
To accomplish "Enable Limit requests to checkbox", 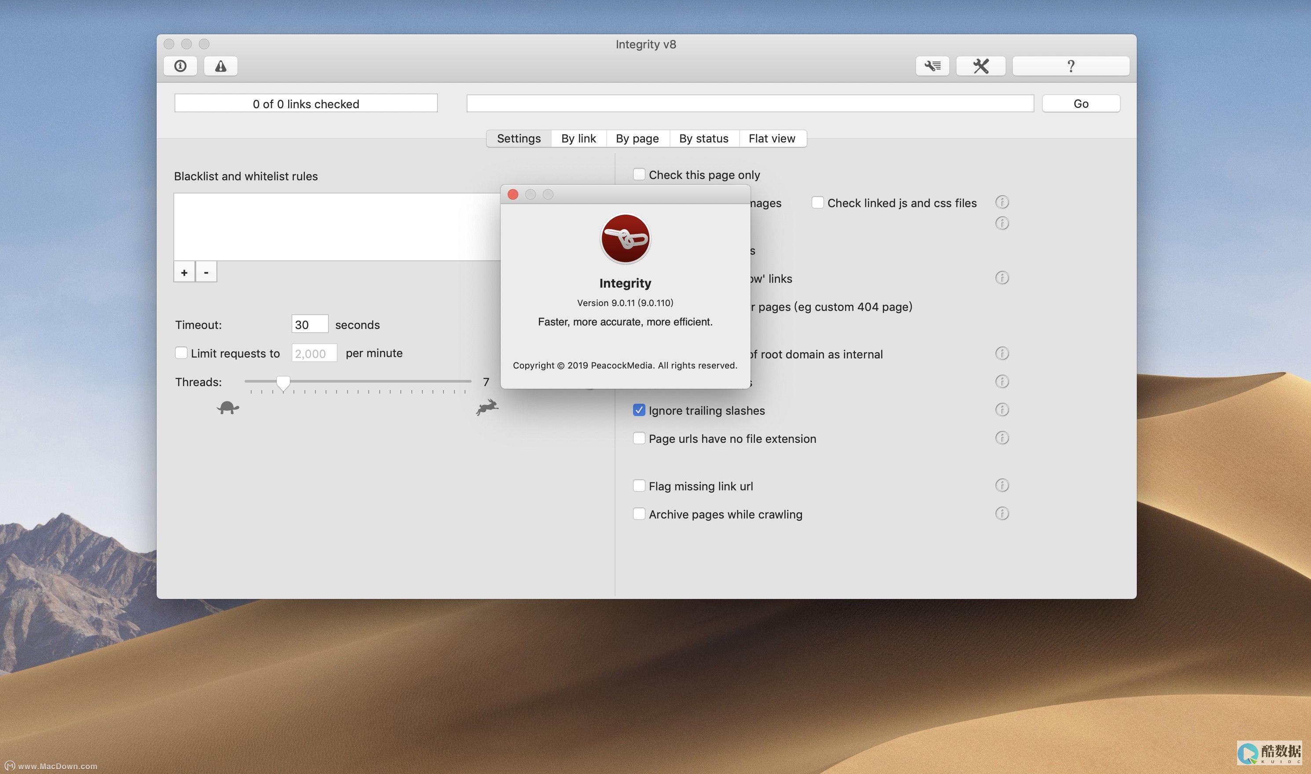I will 181,353.
